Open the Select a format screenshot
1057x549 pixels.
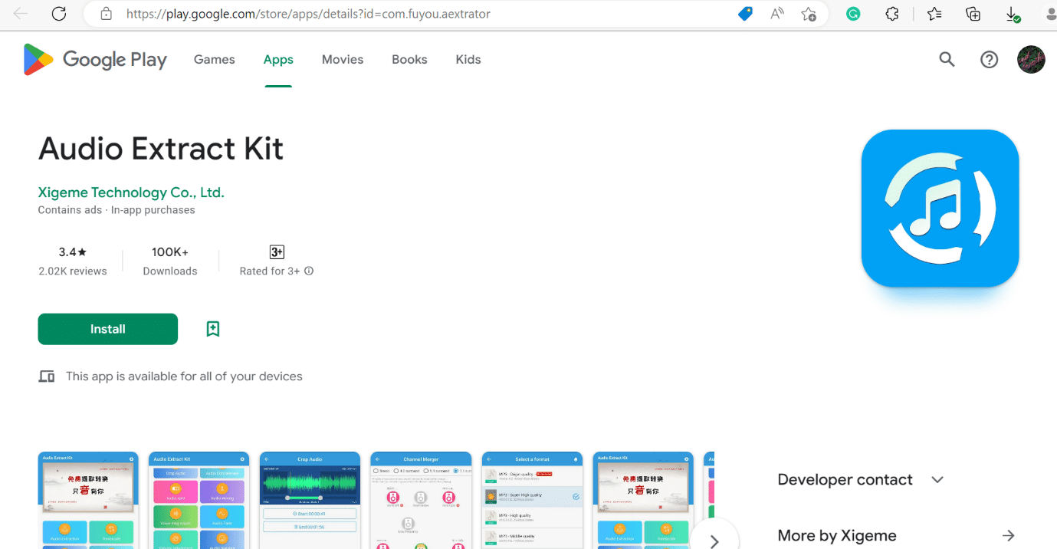point(532,500)
